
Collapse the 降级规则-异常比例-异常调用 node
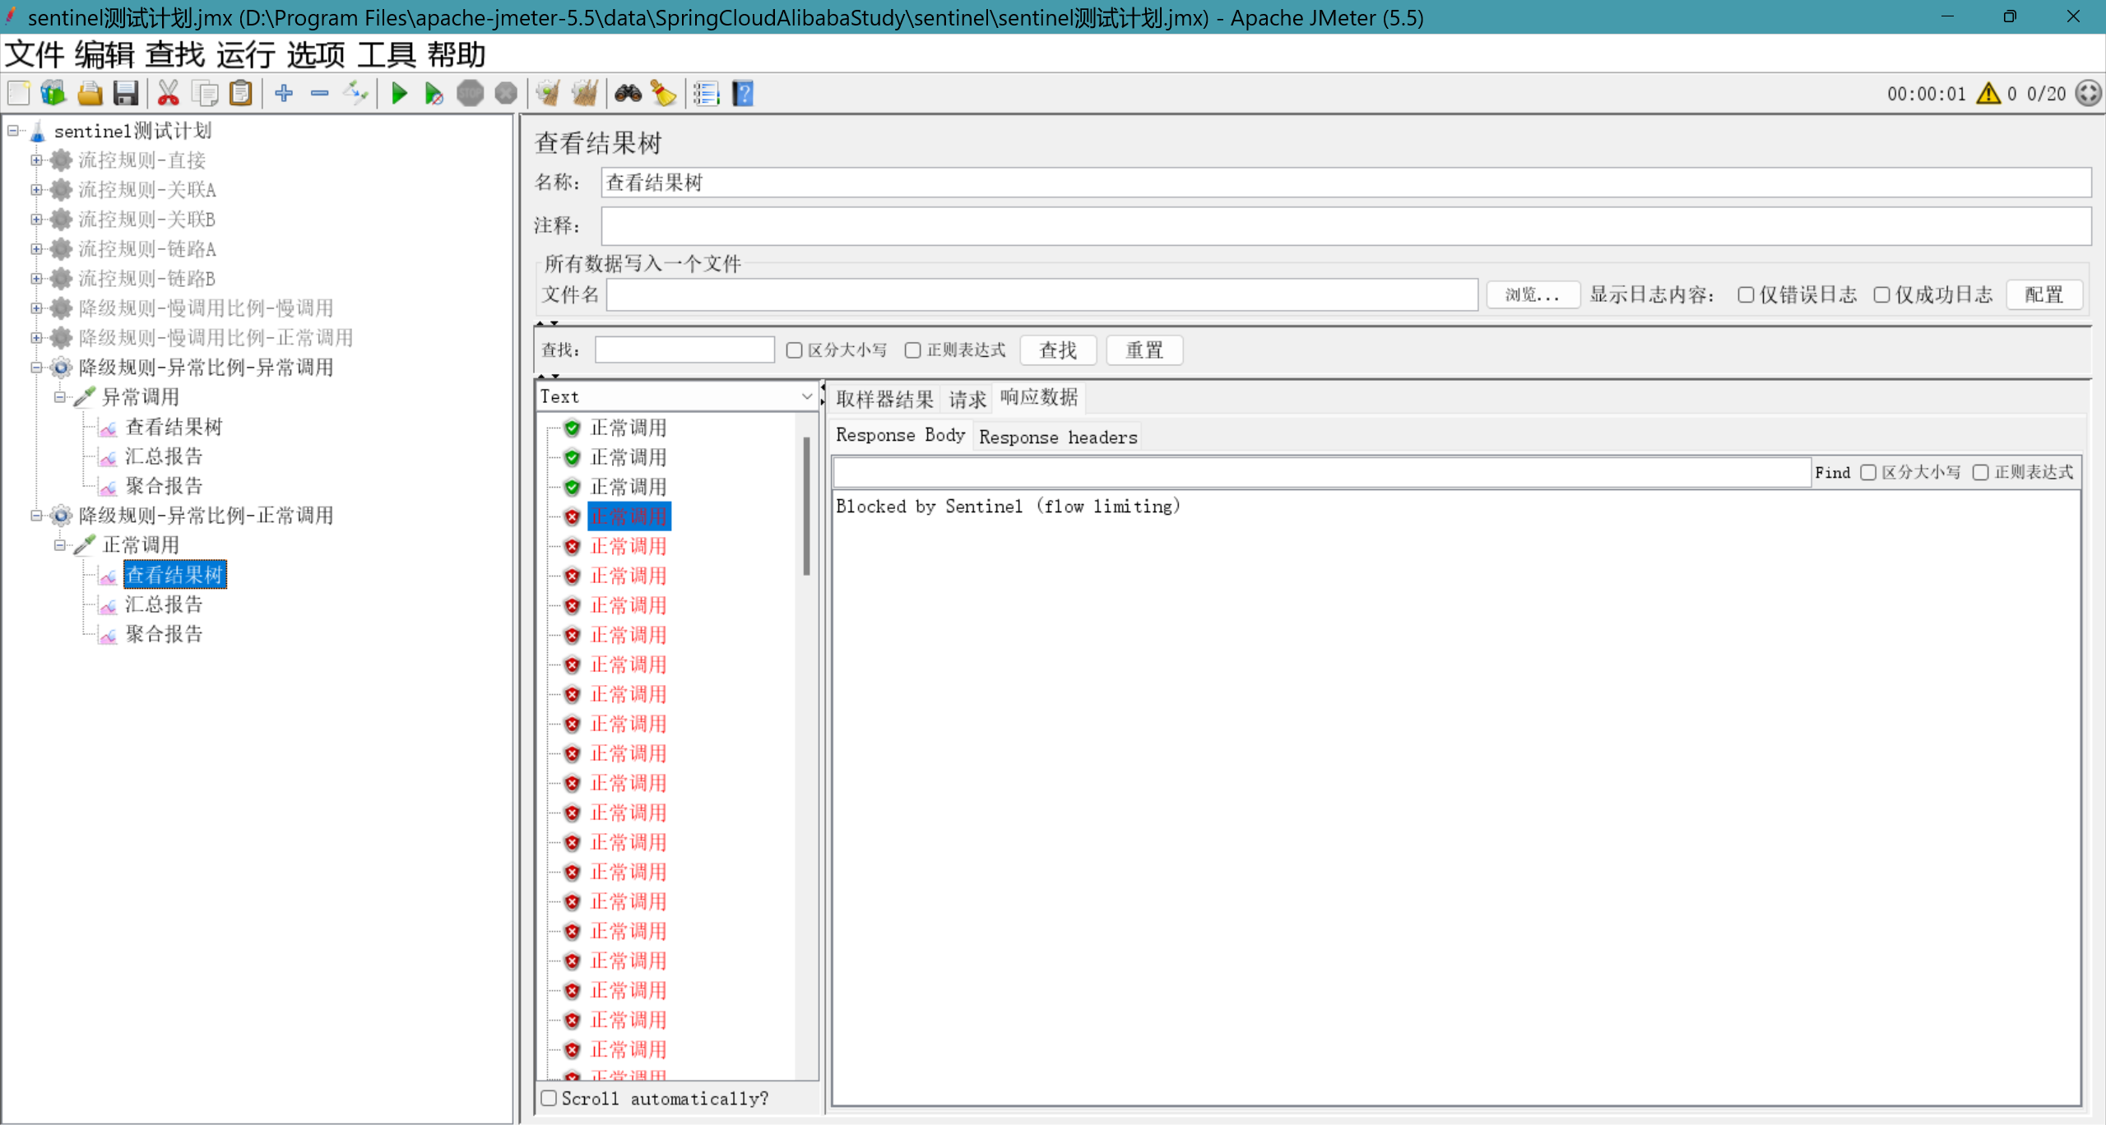[36, 368]
